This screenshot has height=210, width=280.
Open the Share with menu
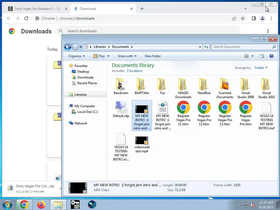coord(127,56)
